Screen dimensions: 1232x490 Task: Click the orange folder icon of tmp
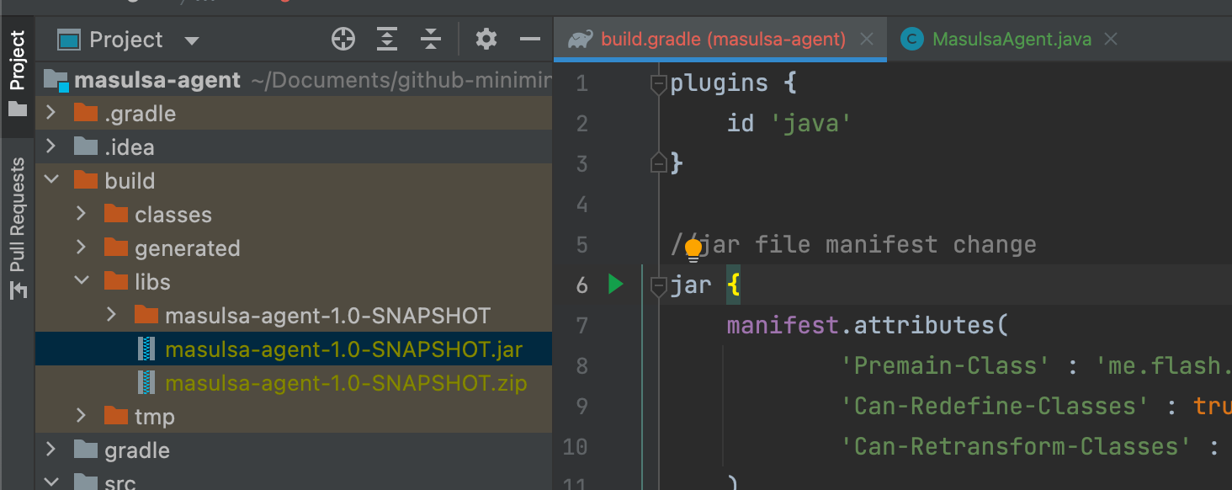[x=116, y=416]
